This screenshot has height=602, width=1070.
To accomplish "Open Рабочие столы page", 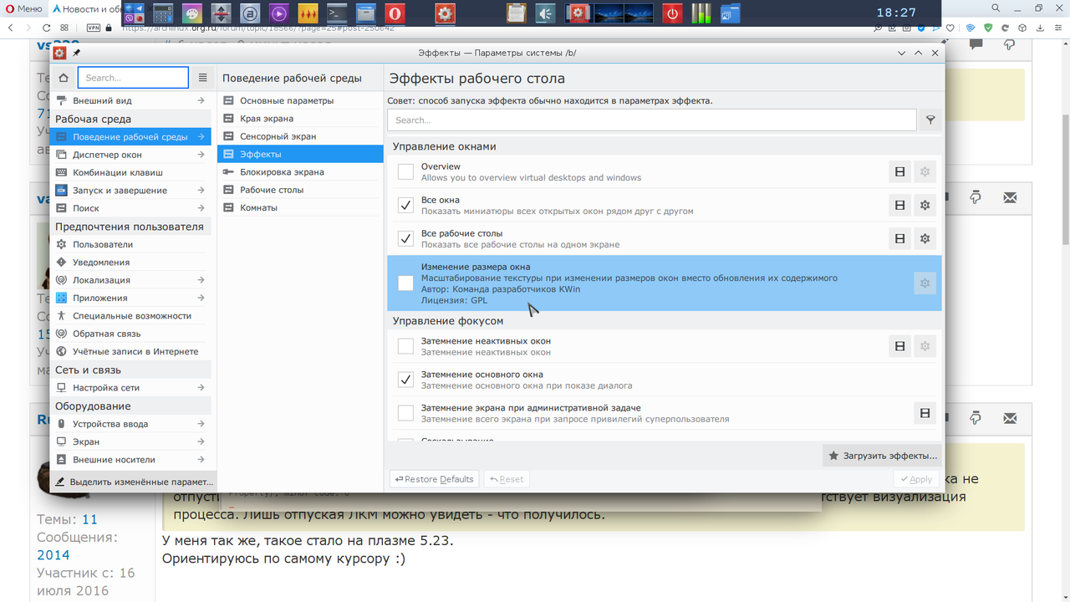I will point(300,190).
